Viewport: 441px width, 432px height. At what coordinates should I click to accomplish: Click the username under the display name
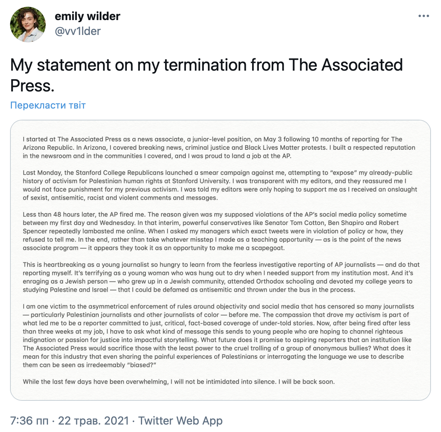tap(78, 31)
